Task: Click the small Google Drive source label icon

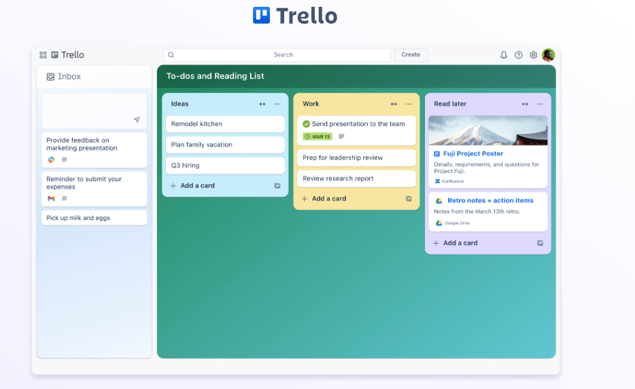Action: tap(439, 223)
